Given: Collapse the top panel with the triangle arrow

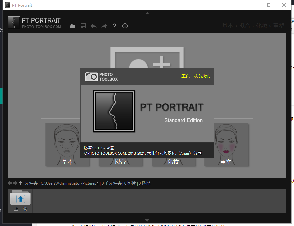Looking at the screenshot, I should pyautogui.click(x=147, y=13).
